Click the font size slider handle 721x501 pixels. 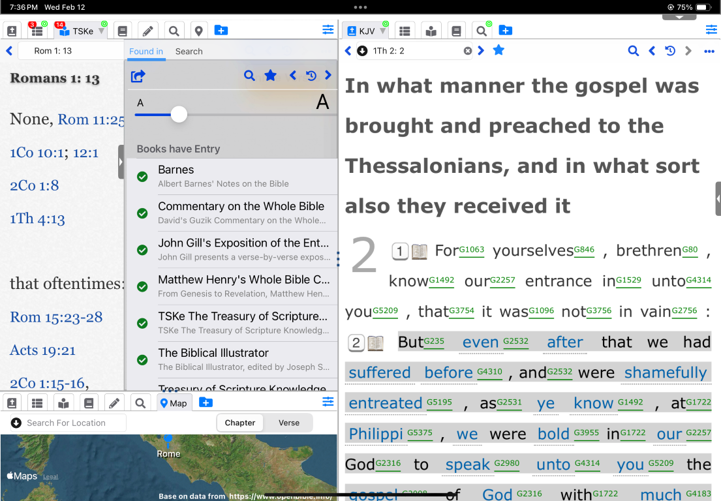(179, 115)
